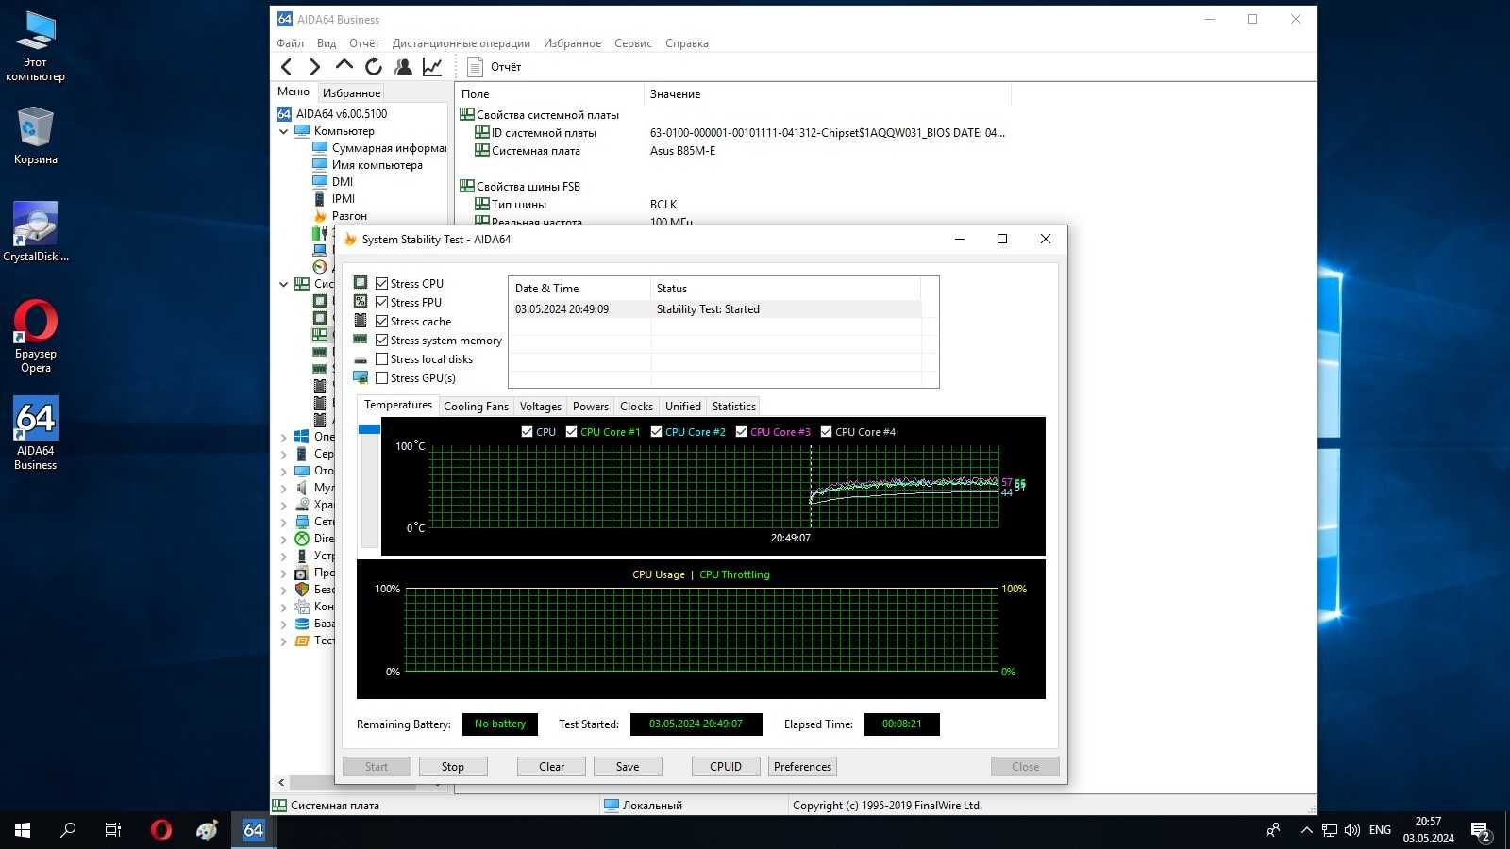1510x849 pixels.
Task: Open notification center icon in tray
Action: coord(1480,830)
